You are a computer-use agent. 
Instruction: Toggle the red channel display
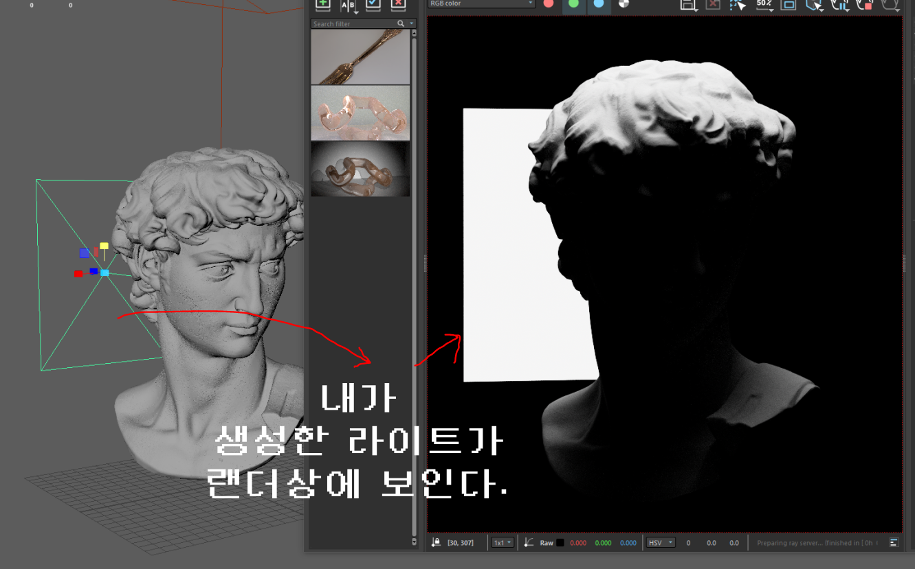[x=549, y=3]
